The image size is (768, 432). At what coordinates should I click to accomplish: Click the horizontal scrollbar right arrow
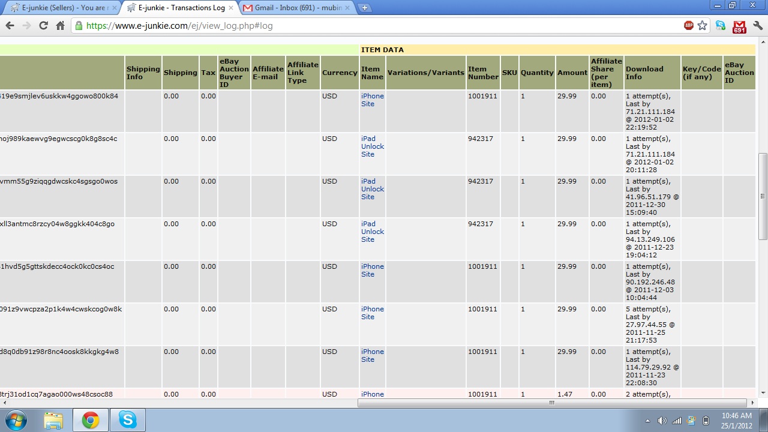coord(753,403)
